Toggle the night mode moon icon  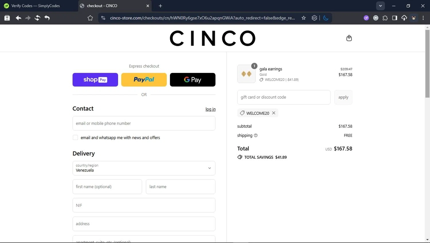326,18
